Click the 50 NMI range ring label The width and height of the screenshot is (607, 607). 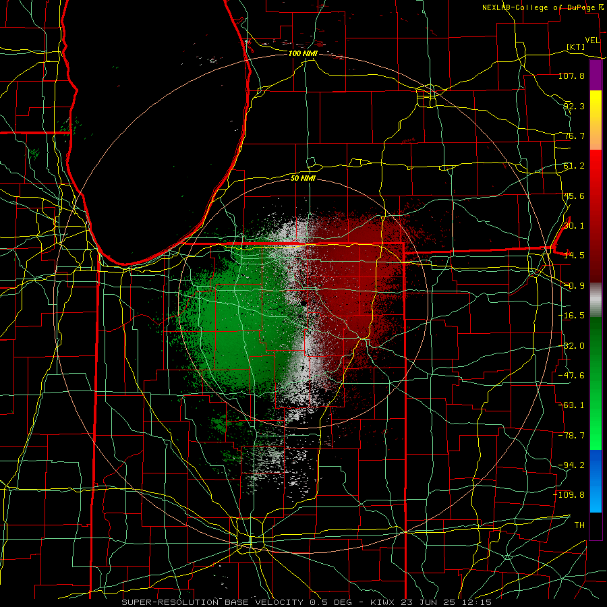click(303, 179)
